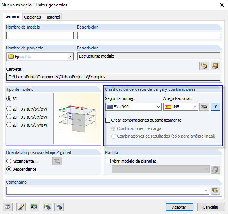Open the units and decimals 0.00 button

pos(34,207)
